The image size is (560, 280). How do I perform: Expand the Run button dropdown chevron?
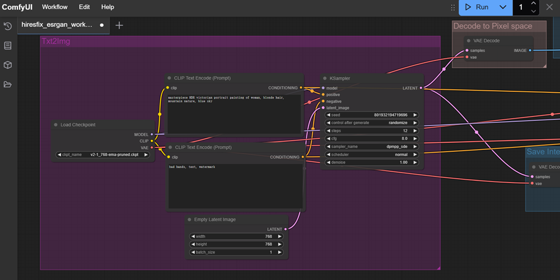pyautogui.click(x=503, y=7)
